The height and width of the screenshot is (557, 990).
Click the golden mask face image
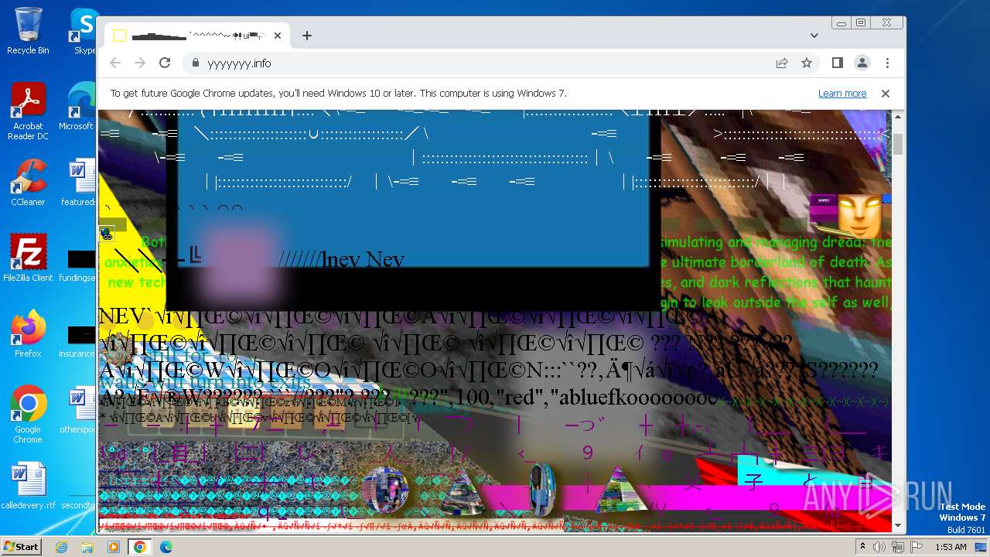pyautogui.click(x=859, y=216)
